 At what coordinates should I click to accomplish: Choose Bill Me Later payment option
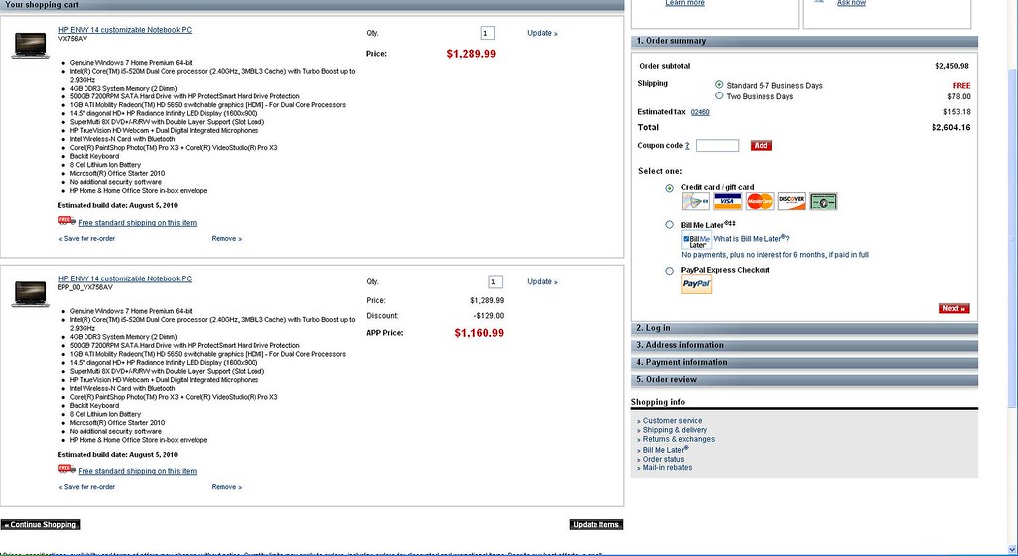pos(669,225)
